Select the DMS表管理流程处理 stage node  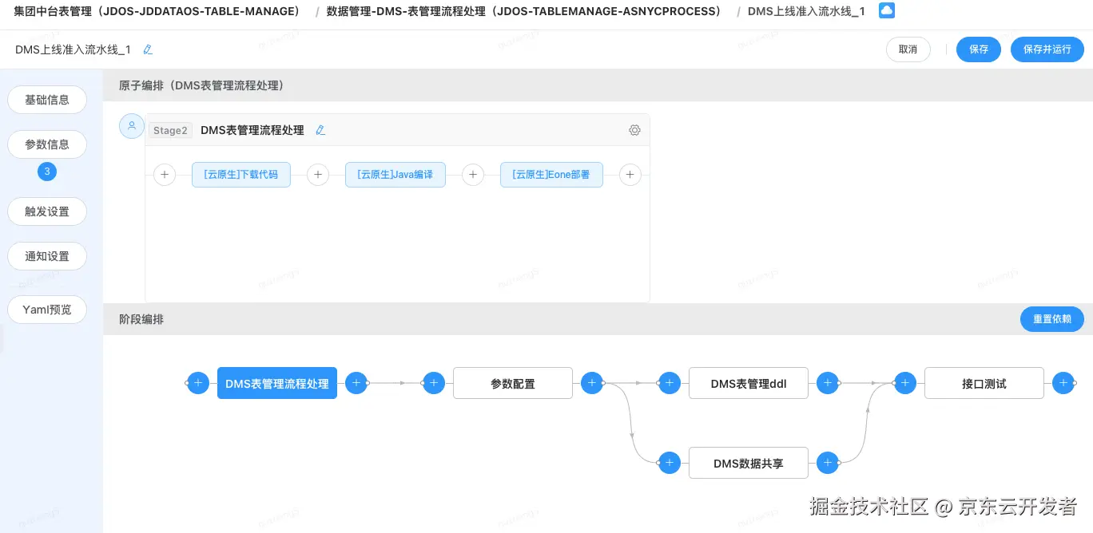277,383
